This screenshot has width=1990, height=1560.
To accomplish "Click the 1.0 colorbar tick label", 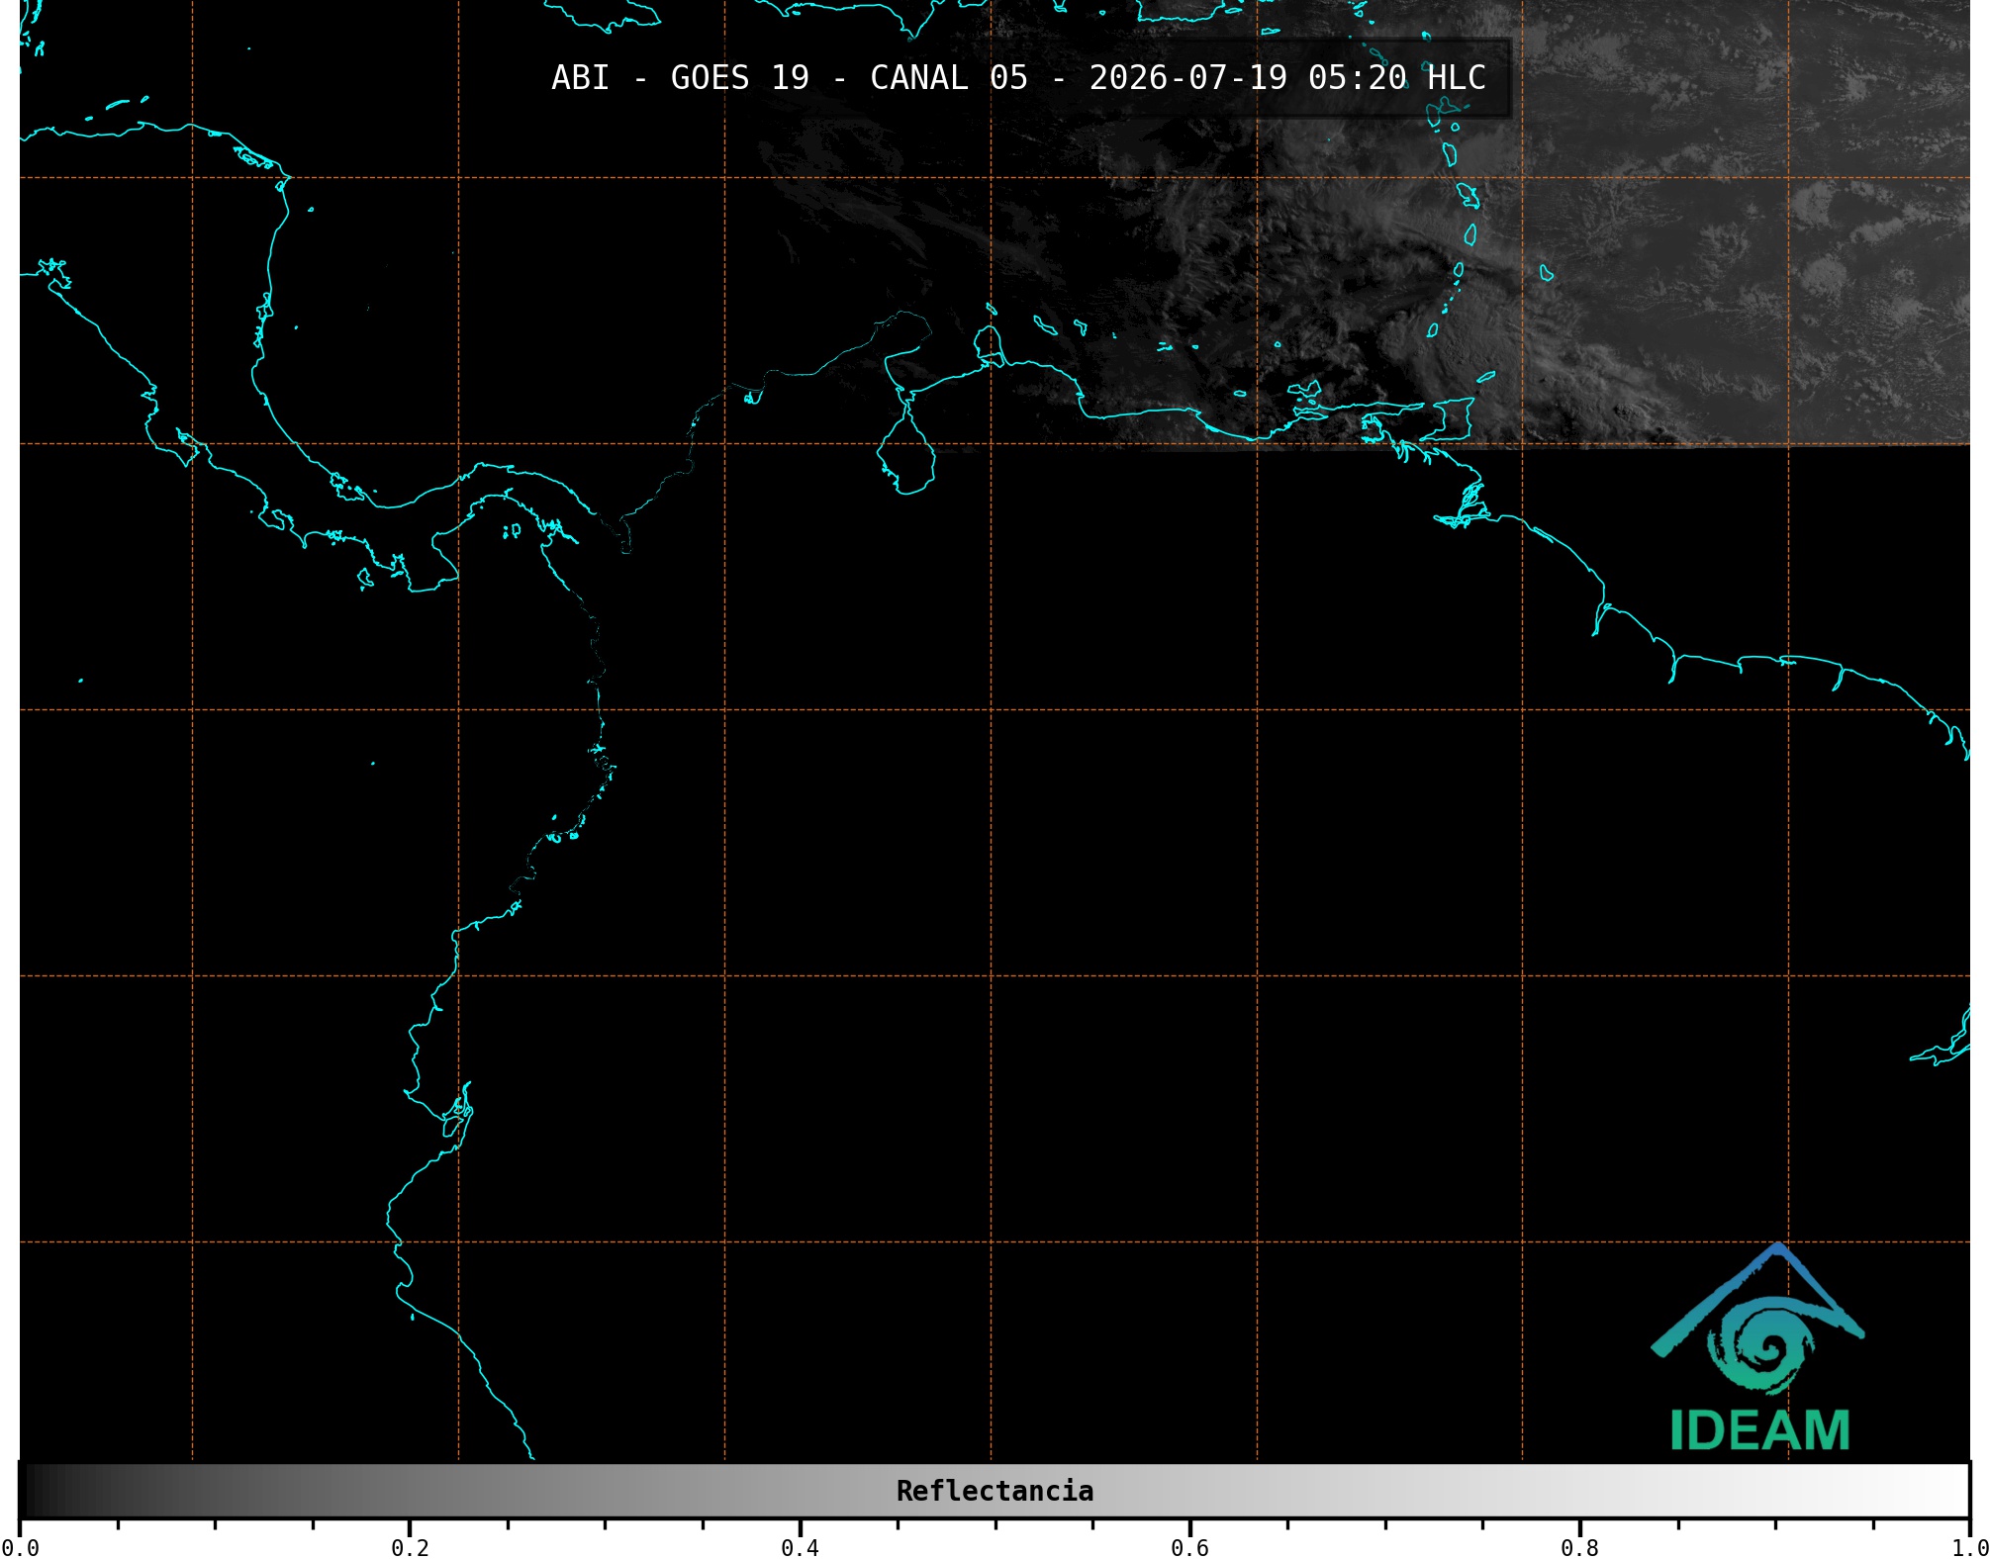I will click(1970, 1548).
